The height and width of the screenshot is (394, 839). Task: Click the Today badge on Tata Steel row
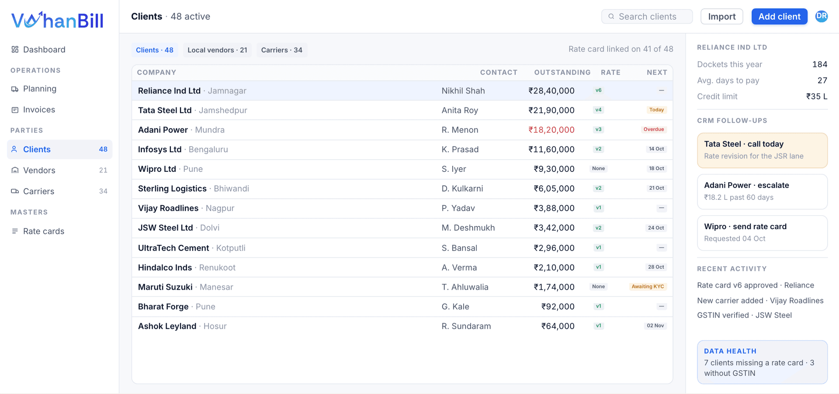pos(656,110)
